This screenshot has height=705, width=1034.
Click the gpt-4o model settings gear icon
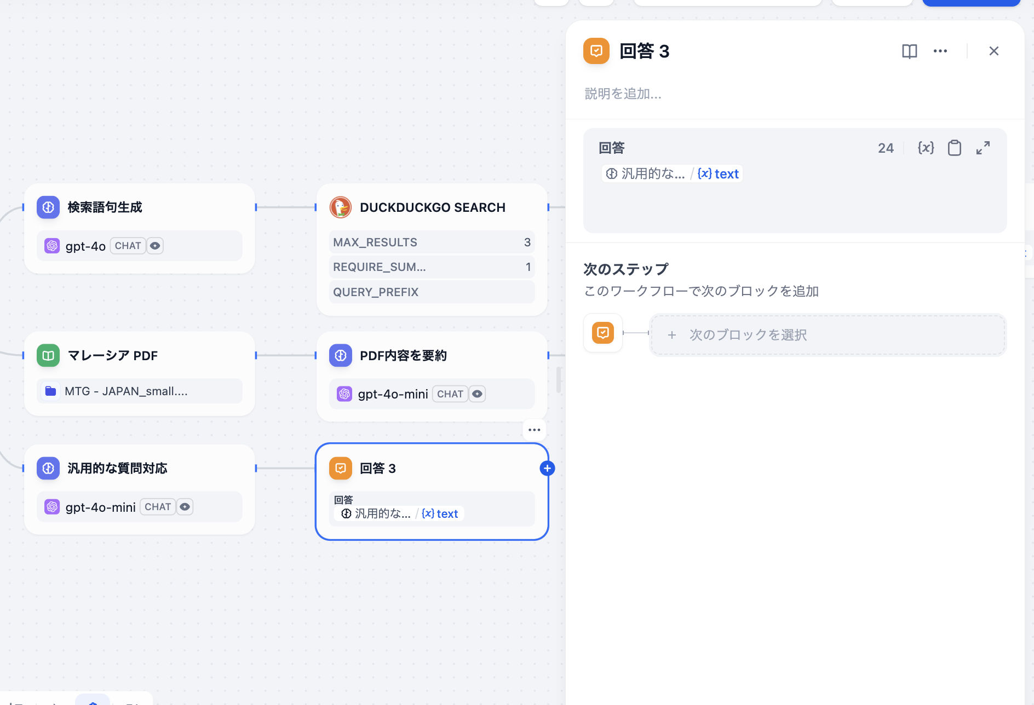click(x=155, y=246)
